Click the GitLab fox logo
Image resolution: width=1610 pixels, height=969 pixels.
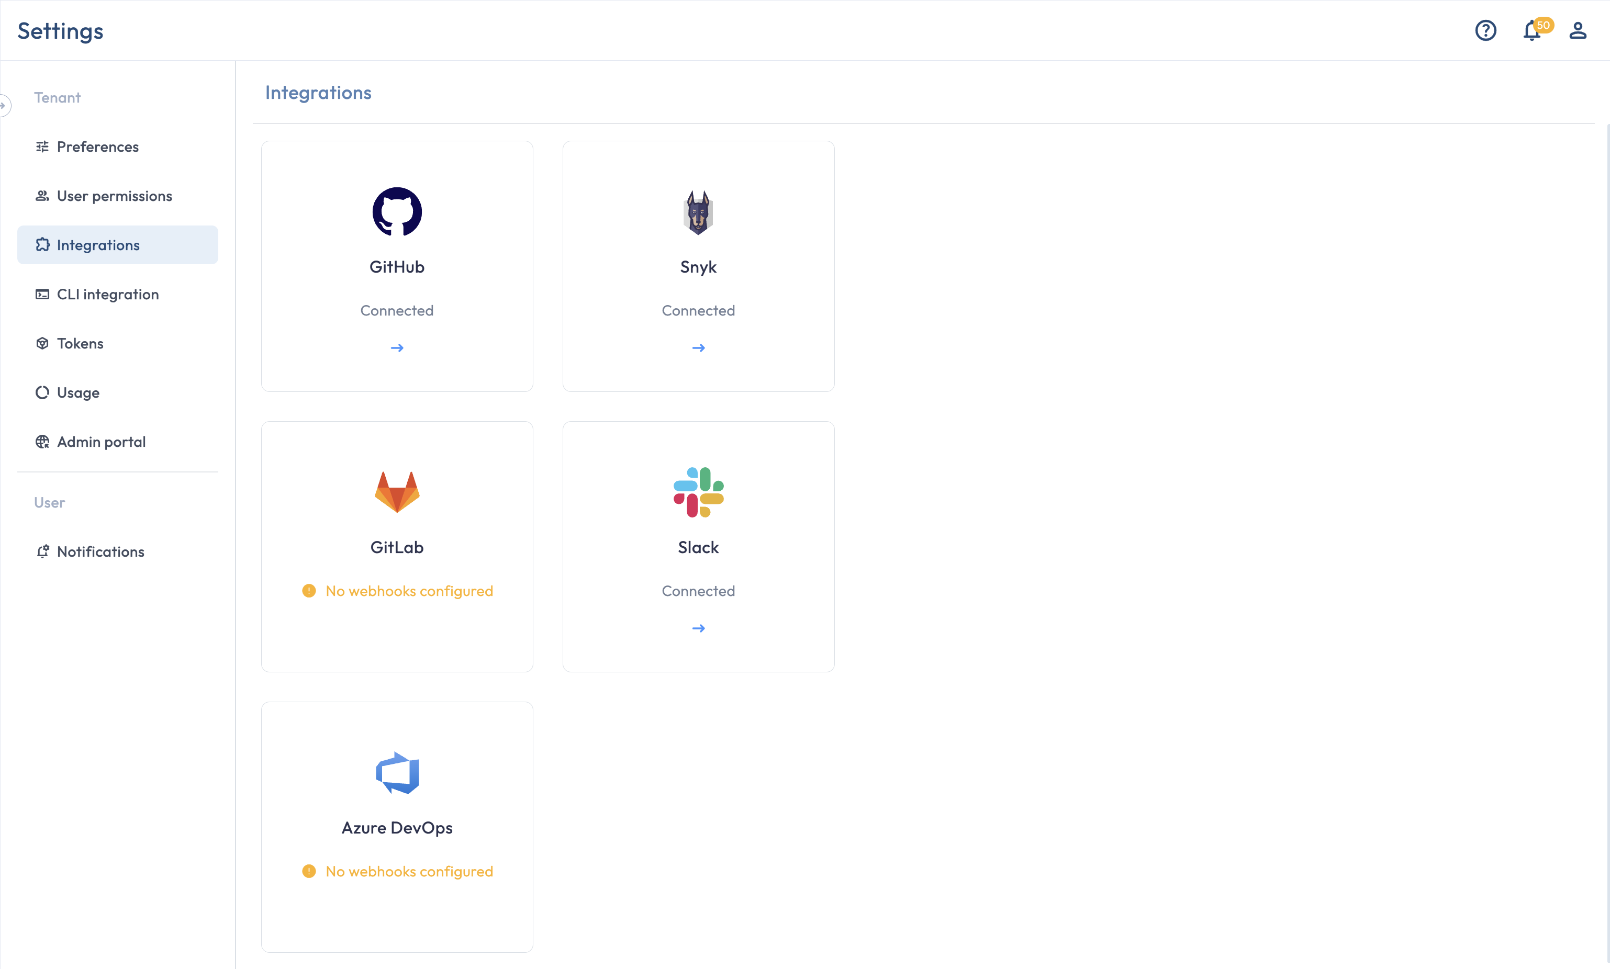point(397,492)
